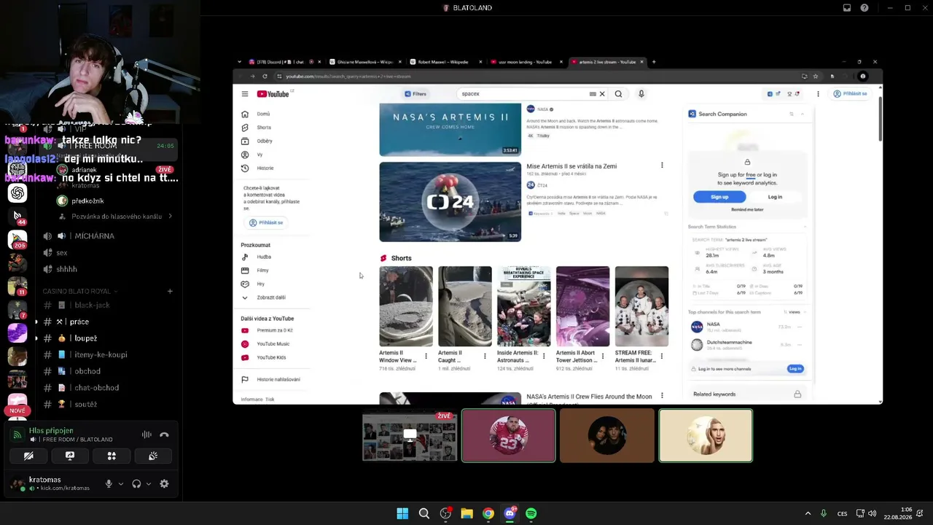Open a new browser tab
Viewport: 933px width, 525px height.
(654, 62)
